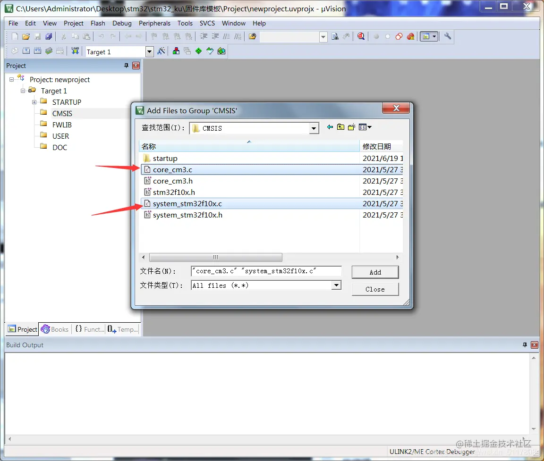The image size is (544, 461).
Task: Click the Add button
Action: coord(375,272)
